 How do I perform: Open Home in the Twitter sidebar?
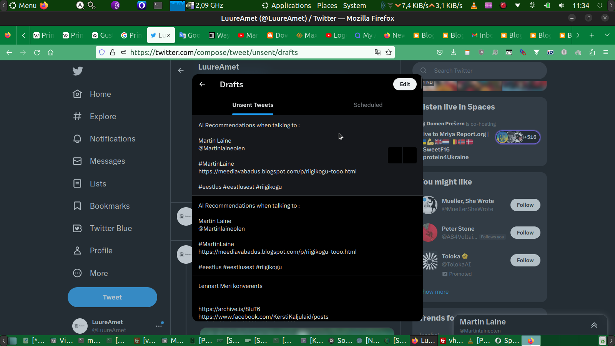coord(92,94)
